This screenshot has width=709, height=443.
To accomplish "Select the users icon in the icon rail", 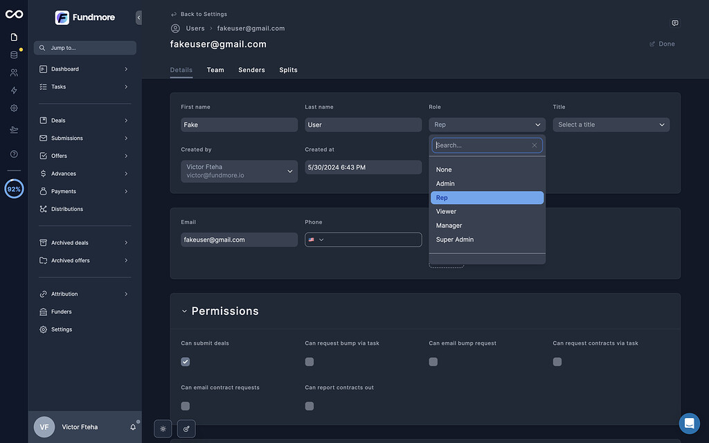I will point(14,72).
